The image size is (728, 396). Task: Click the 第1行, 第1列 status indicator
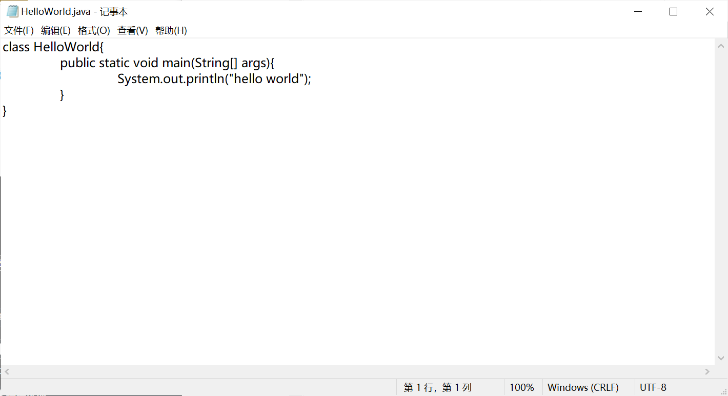pyautogui.click(x=437, y=387)
